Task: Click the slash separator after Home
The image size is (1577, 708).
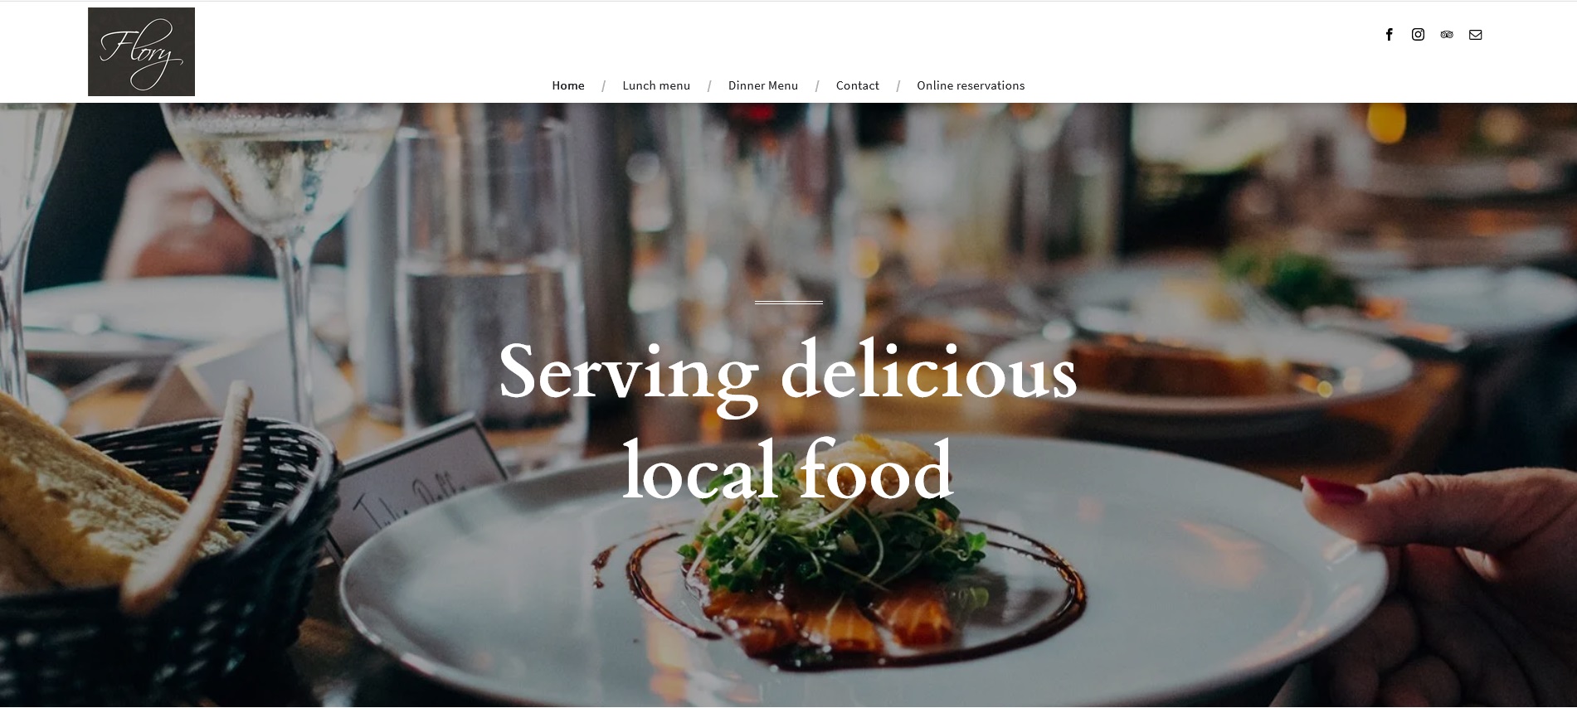Action: pyautogui.click(x=603, y=85)
